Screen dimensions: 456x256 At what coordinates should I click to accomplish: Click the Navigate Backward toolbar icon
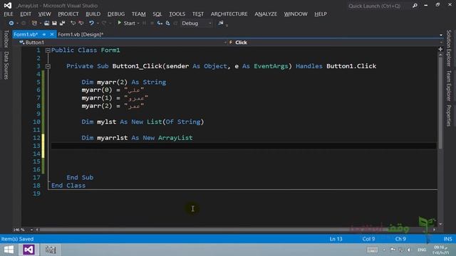tap(11, 23)
